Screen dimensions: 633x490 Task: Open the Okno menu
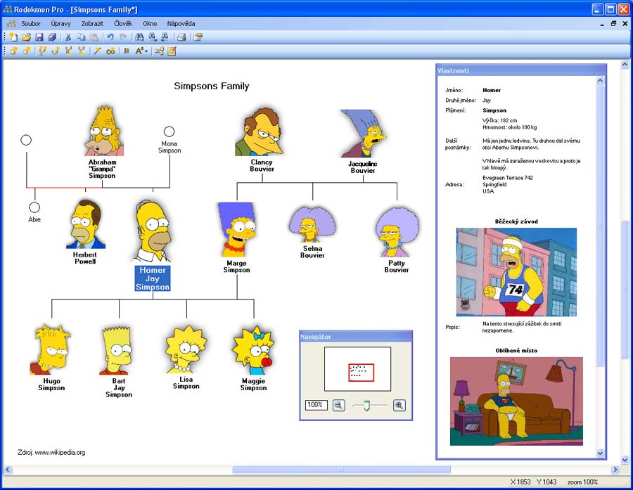tap(150, 23)
